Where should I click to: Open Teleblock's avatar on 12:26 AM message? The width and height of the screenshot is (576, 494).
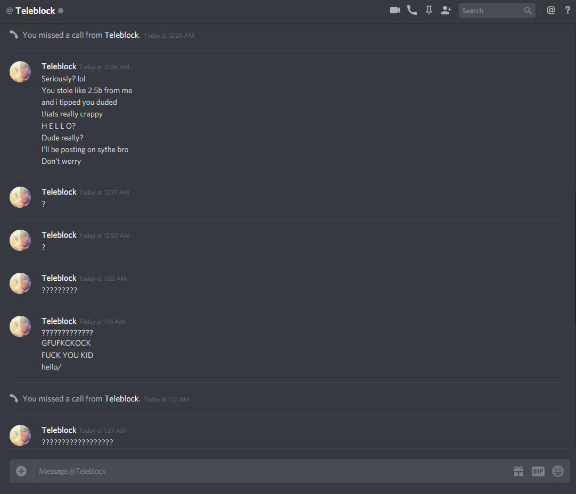[x=20, y=72]
